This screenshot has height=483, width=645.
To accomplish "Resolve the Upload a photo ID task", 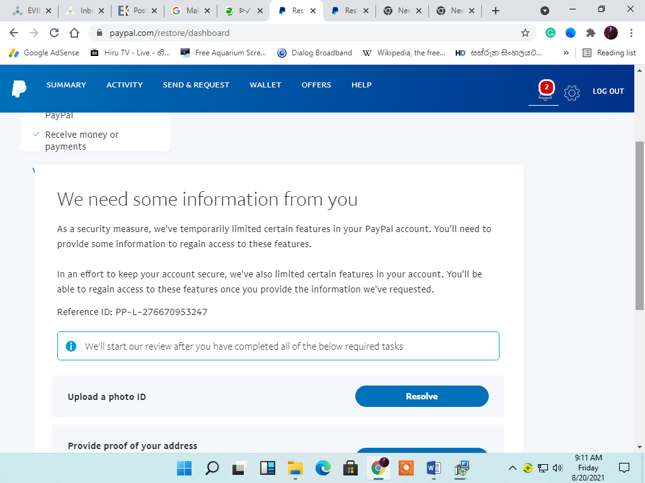I will [421, 396].
